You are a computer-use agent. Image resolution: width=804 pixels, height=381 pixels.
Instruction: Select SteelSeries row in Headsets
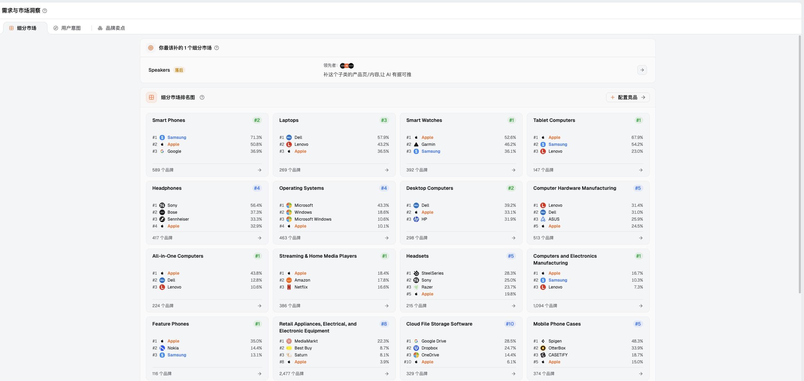(461, 273)
